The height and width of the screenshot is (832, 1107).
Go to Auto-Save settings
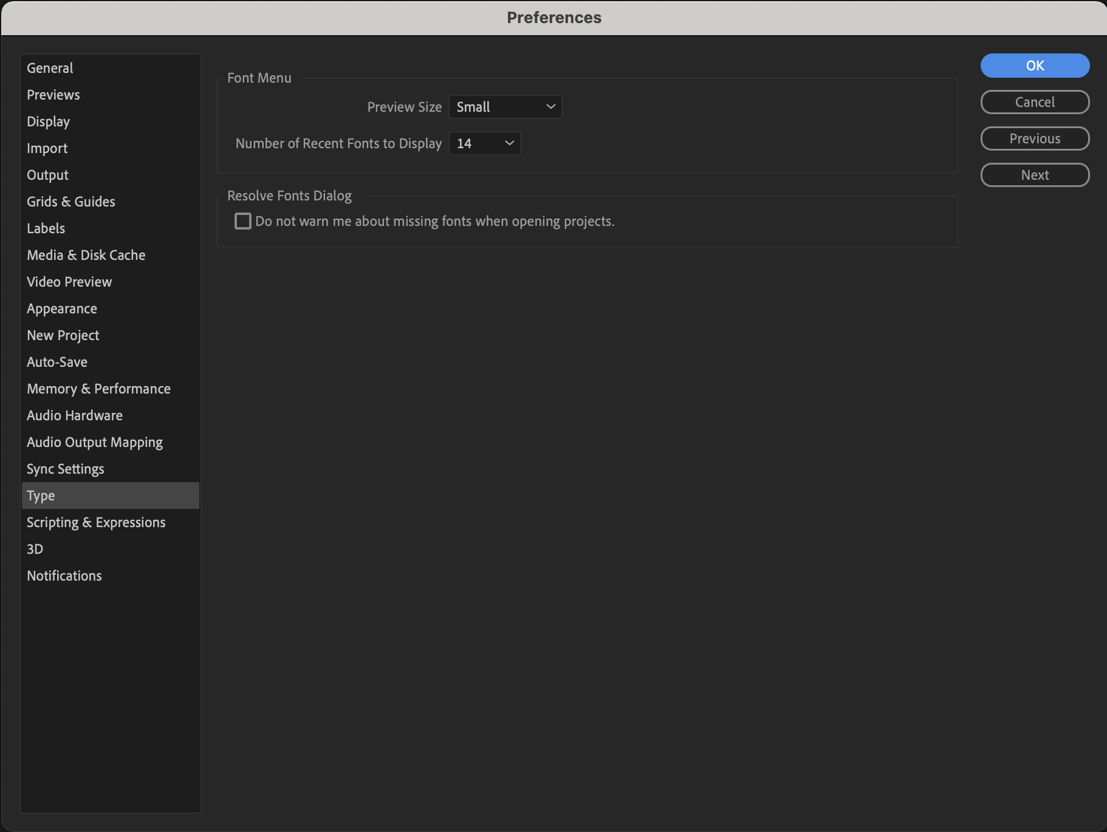[x=57, y=361]
